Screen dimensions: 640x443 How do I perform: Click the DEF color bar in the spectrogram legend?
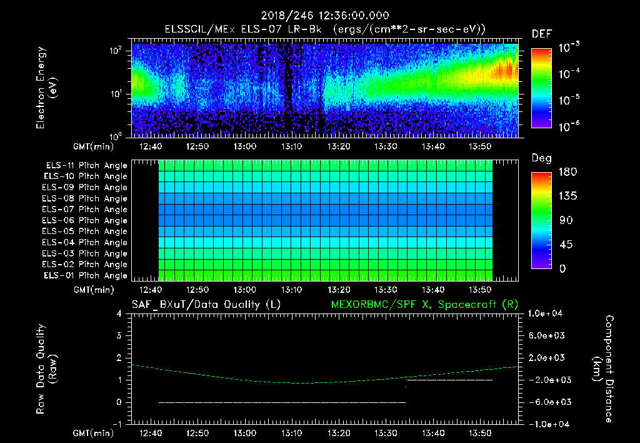(541, 88)
